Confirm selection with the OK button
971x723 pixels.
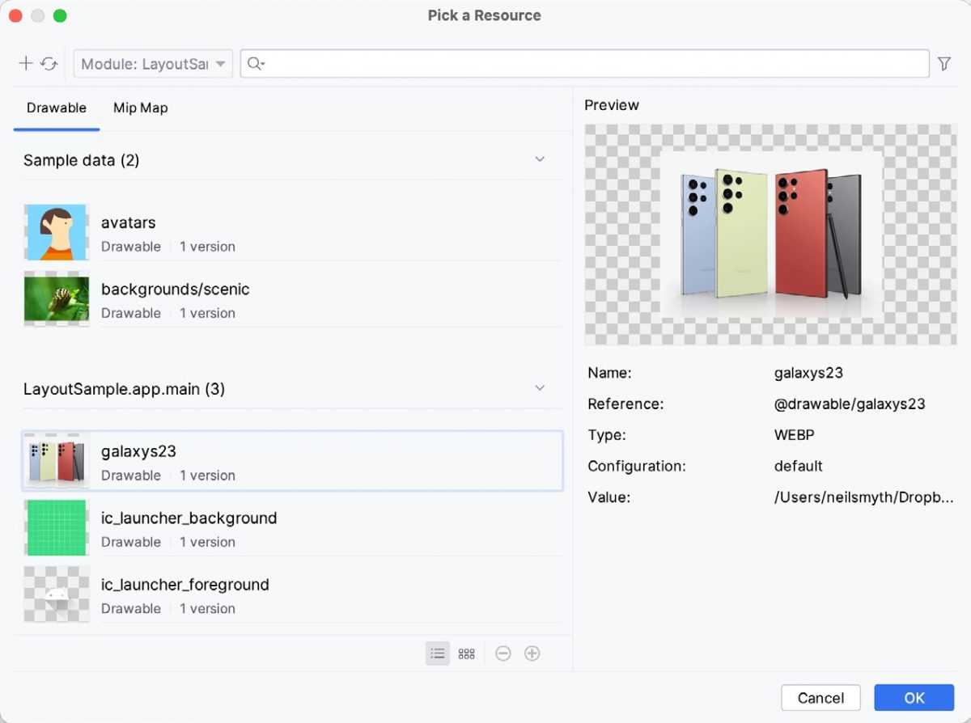[x=914, y=697]
